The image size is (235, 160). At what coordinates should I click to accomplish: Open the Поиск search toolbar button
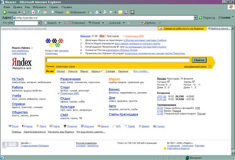point(57,12)
